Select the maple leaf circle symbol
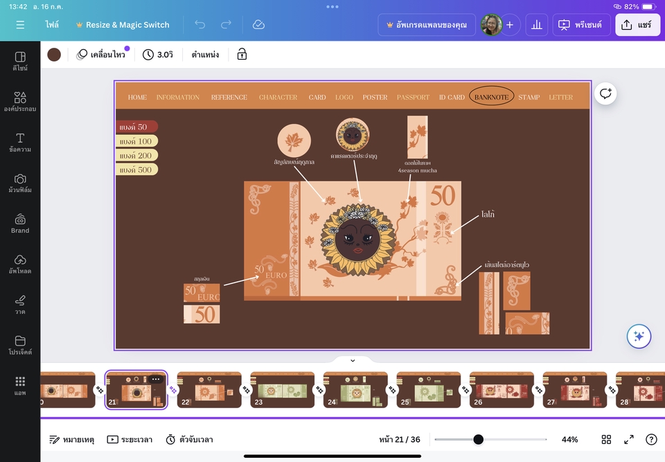The height and width of the screenshot is (462, 665). (x=294, y=141)
